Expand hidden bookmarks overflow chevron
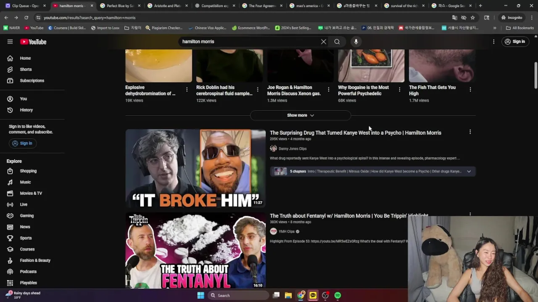Screen dimensions: 538x302 [x=495, y=28]
